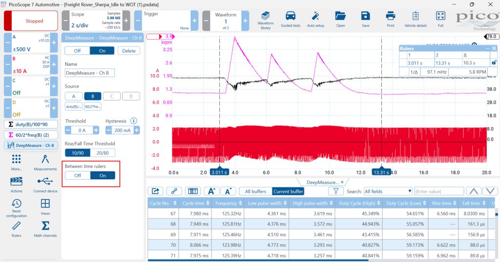Select 10/90 rise/fall threshold
Image resolution: width=500 pixels, height=262 pixels.
pyautogui.click(x=78, y=153)
